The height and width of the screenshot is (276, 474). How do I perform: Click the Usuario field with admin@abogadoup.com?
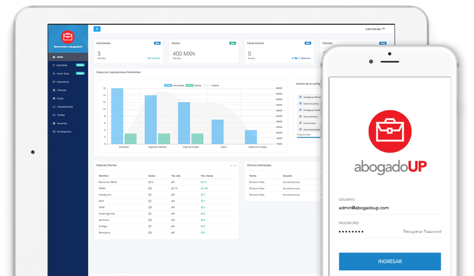[x=390, y=208]
